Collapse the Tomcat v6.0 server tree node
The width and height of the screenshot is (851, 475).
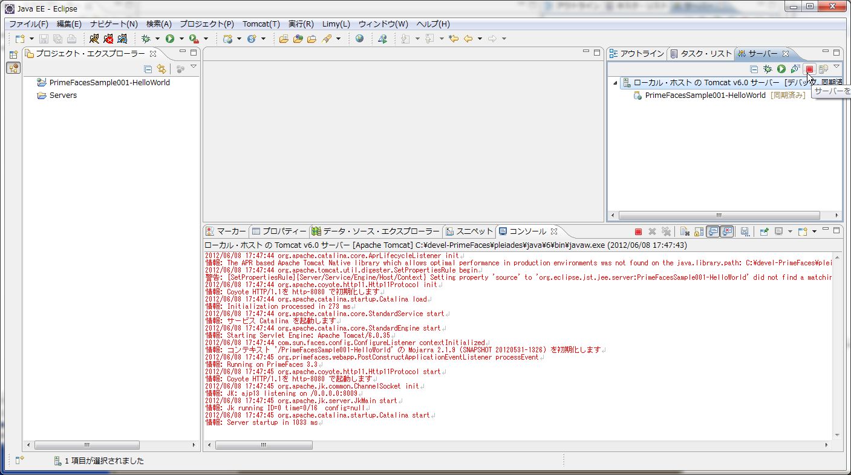tap(616, 83)
